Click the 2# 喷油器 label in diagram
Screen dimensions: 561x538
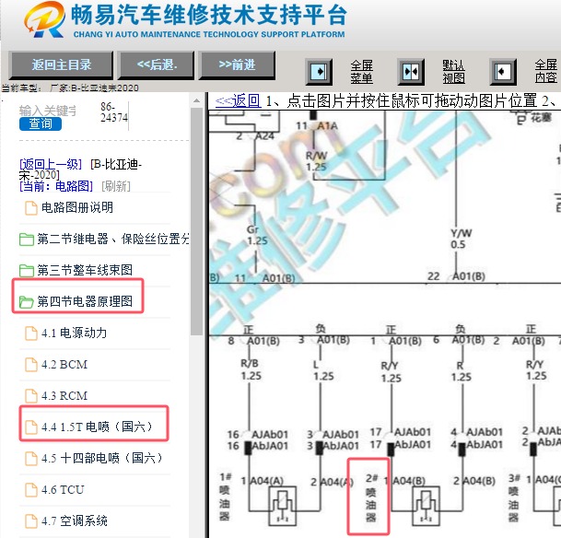pos(370,497)
